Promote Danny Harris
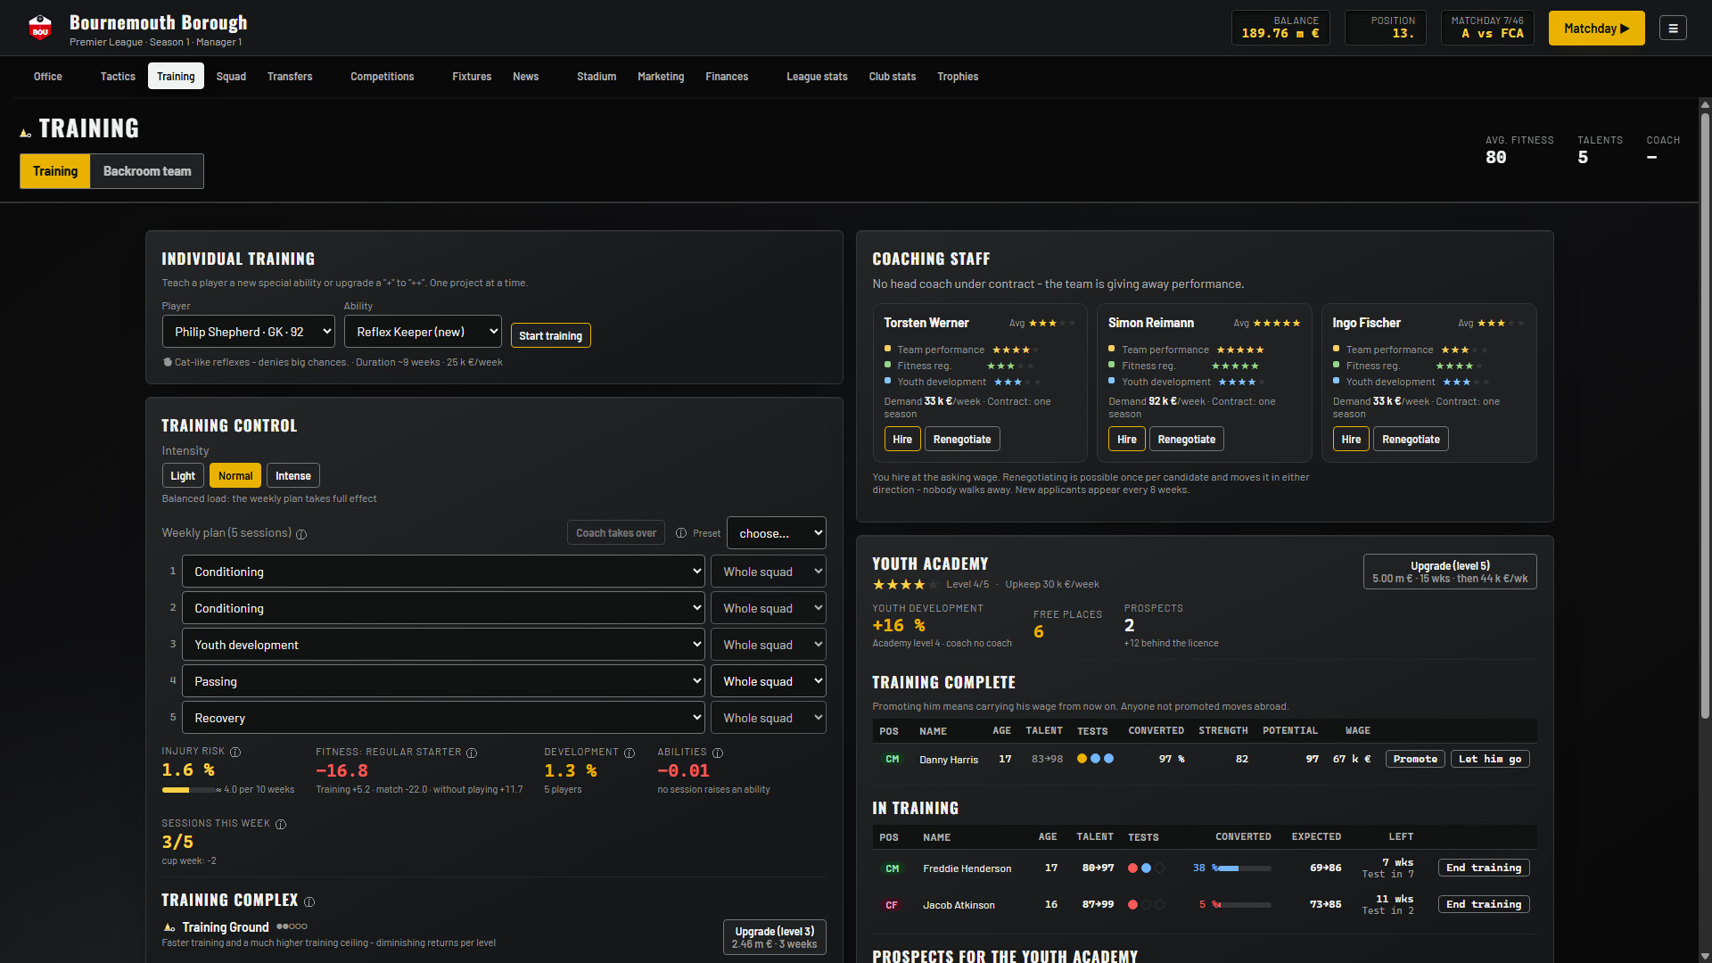The width and height of the screenshot is (1712, 963). (x=1415, y=760)
